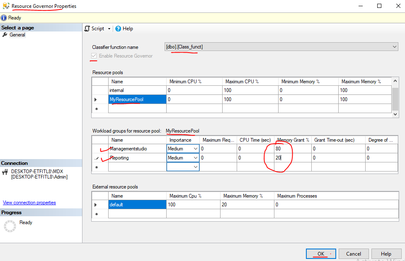The height and width of the screenshot is (261, 405).
Task: Click Grant Time-out value for Reporting
Action: tap(338, 158)
